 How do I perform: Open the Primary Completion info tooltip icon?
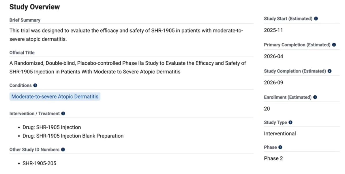pos(334,45)
